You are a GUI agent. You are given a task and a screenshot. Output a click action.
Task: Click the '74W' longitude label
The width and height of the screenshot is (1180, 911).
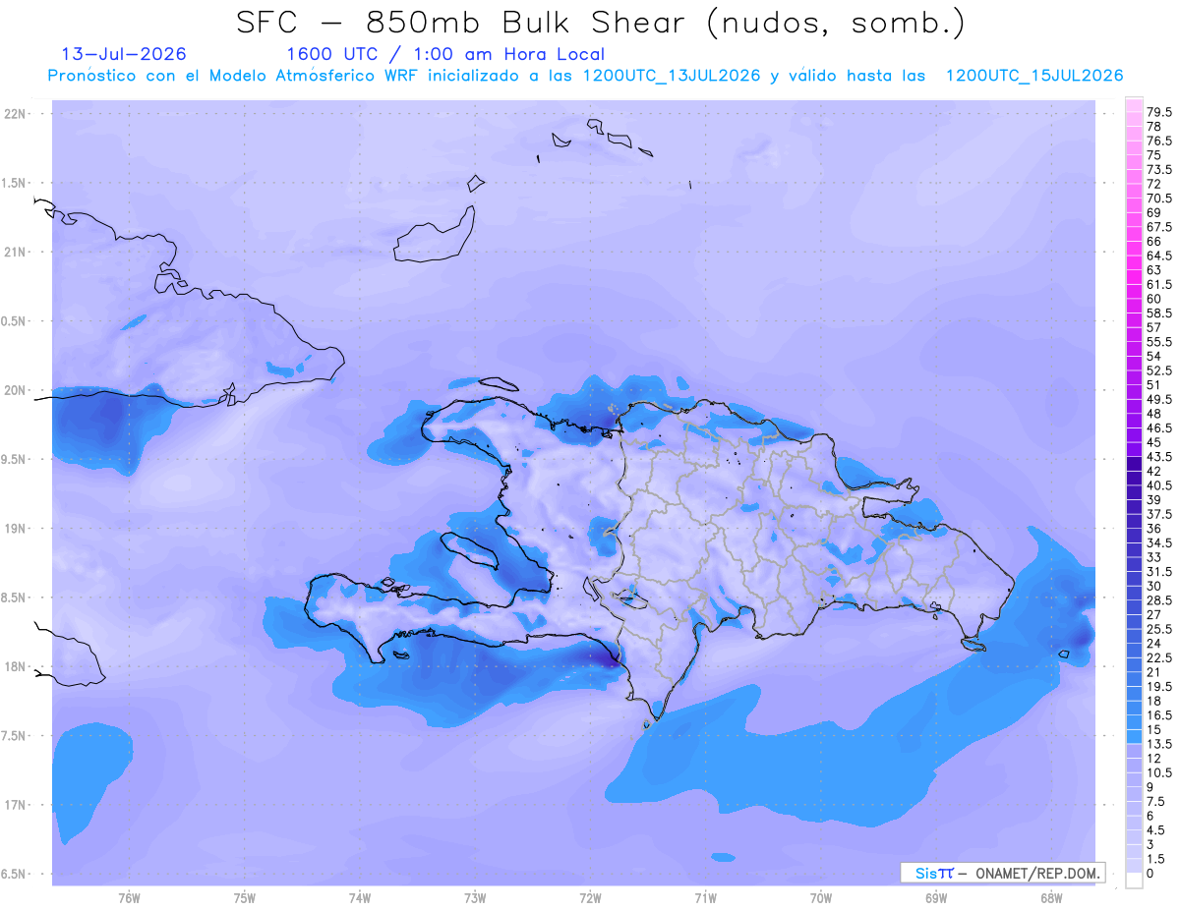[x=359, y=898]
